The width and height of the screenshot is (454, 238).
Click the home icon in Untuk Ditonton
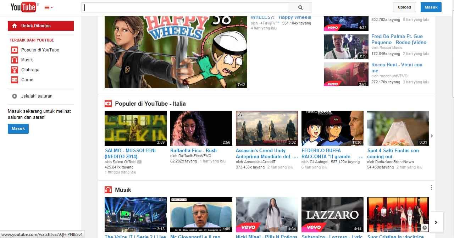pyautogui.click(x=15, y=26)
